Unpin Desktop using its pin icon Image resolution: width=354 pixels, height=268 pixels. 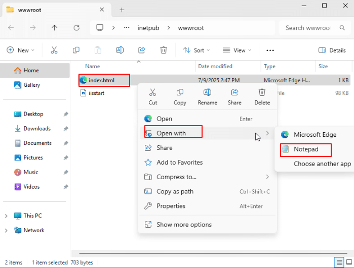pyautogui.click(x=66, y=114)
